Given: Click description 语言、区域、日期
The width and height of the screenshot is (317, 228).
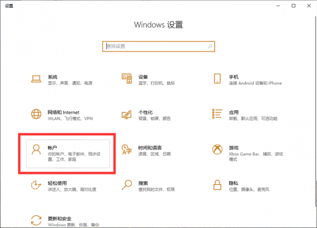Looking at the screenshot, I should [155, 154].
